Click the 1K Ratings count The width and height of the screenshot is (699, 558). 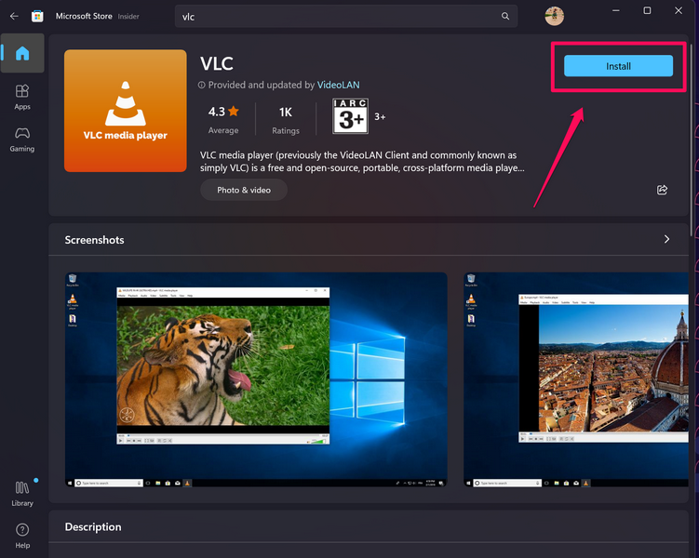[286, 118]
